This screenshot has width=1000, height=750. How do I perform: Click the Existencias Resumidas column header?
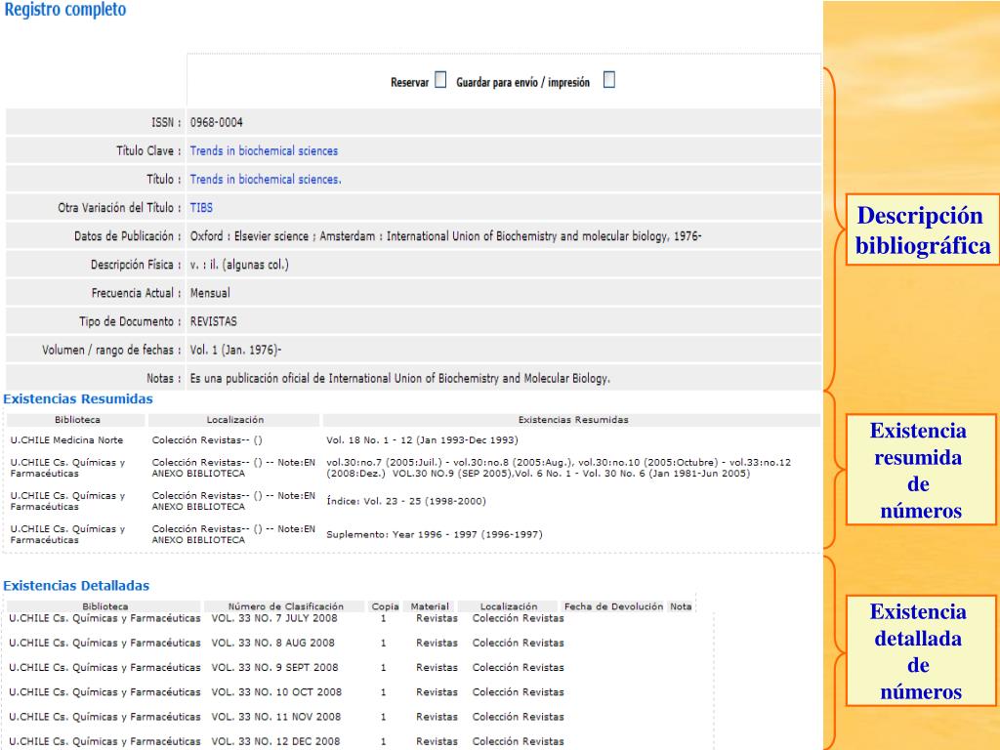(x=572, y=420)
